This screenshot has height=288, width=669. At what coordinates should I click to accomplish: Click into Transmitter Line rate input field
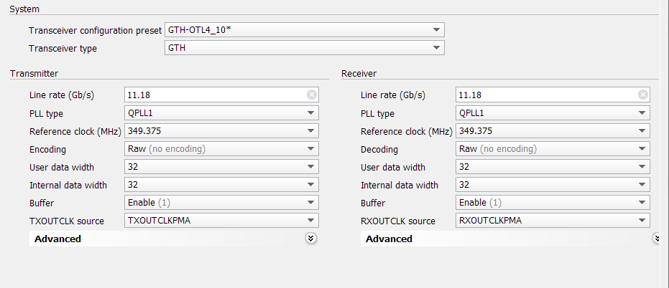[x=216, y=95]
